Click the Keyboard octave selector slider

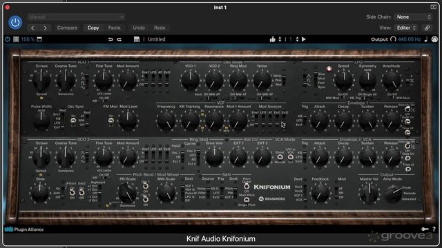coord(99,193)
